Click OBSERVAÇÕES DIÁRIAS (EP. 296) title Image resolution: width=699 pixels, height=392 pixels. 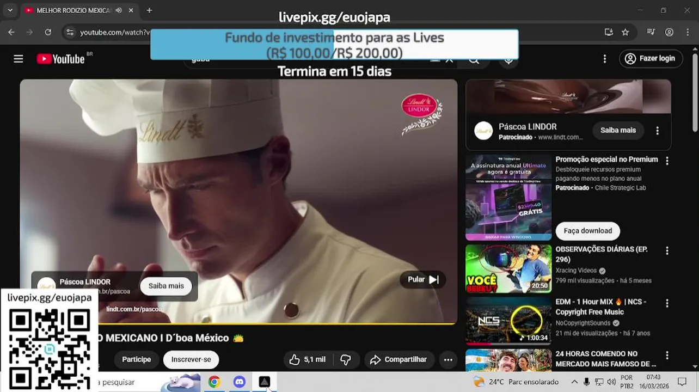coord(602,254)
